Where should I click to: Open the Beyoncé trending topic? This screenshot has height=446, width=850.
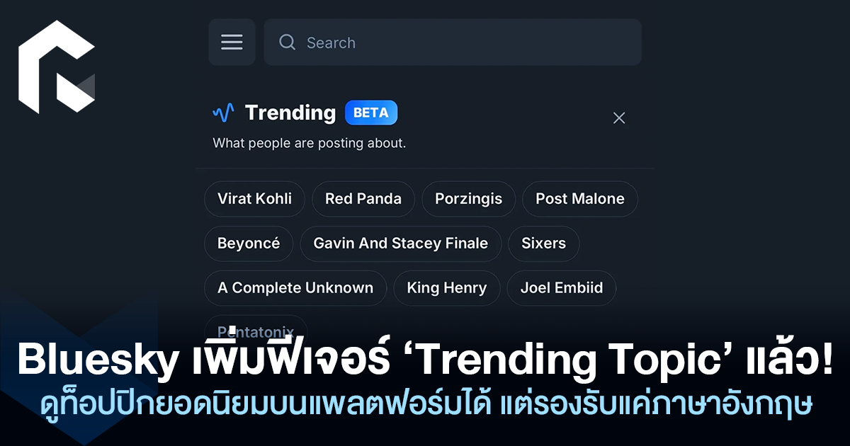click(x=249, y=244)
